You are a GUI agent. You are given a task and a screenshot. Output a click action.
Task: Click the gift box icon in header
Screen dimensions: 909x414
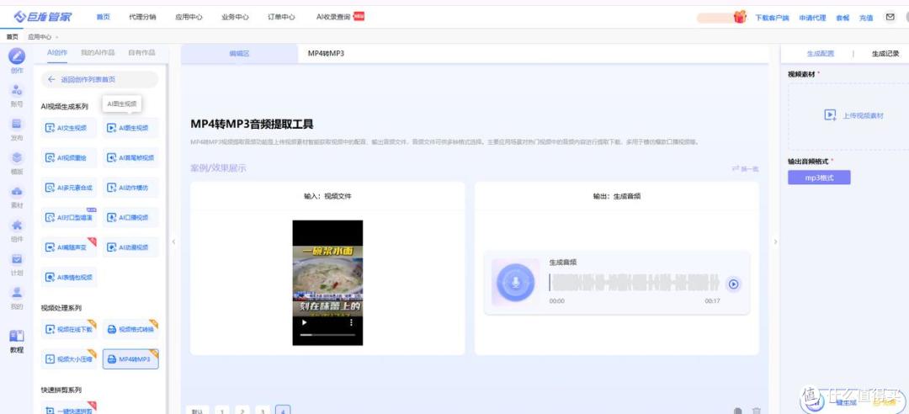[740, 17]
